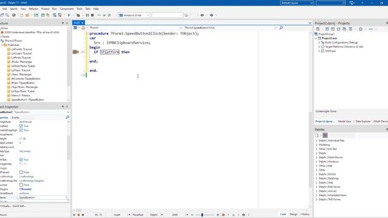The width and height of the screenshot is (388, 218).
Task: Click the first icon in Projects panel toolbar
Action: tap(318, 29)
